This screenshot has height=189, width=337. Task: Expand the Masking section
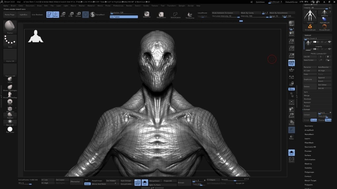(x=308, y=164)
